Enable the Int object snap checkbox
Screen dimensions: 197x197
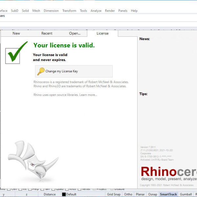point(20,189)
